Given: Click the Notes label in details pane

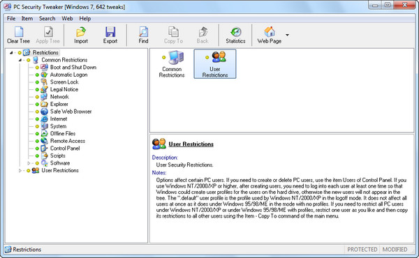Looking at the screenshot, I should coord(159,173).
